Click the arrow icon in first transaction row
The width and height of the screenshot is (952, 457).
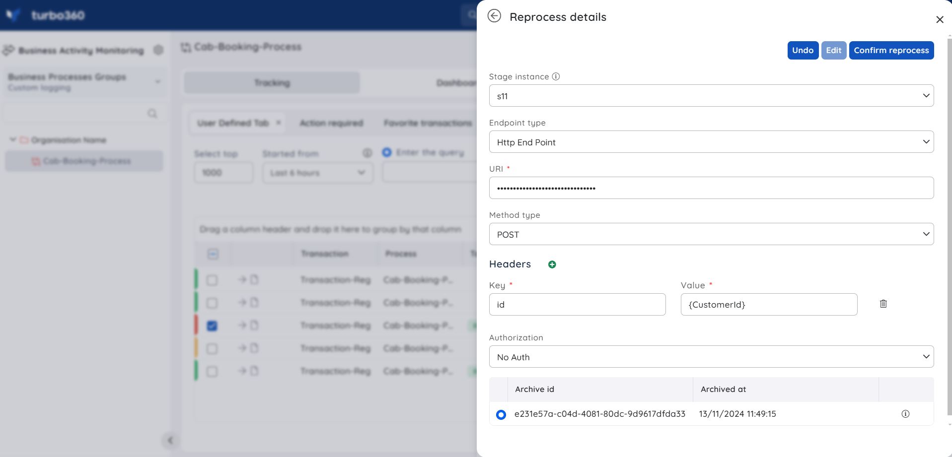[x=242, y=279]
